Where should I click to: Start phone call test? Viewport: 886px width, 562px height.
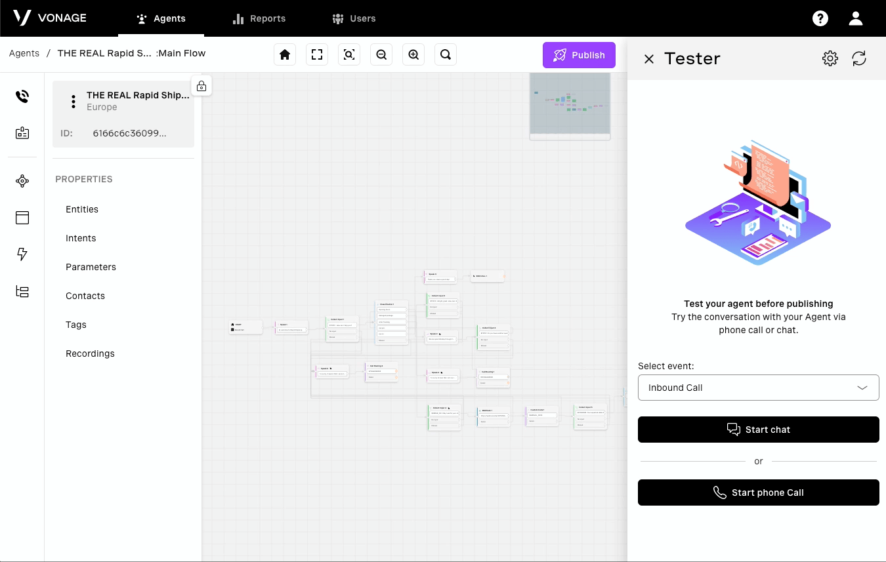point(759,492)
